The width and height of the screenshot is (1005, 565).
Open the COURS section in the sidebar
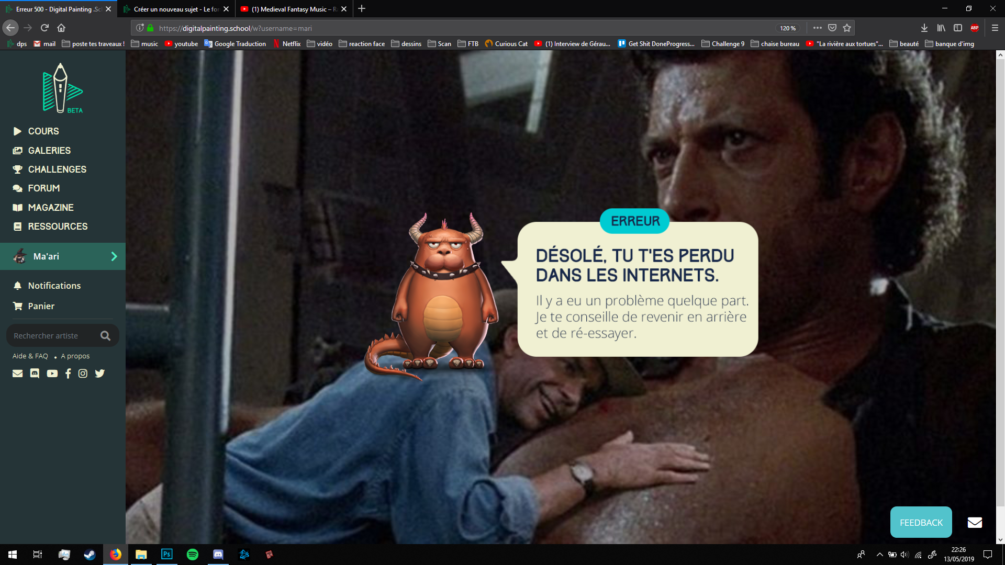43,131
